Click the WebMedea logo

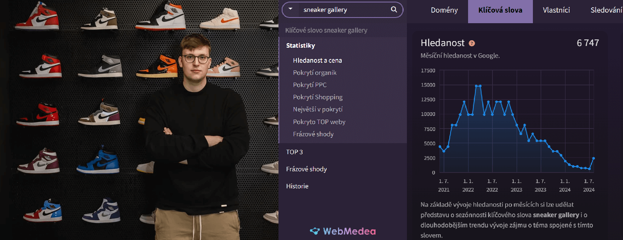tap(343, 231)
